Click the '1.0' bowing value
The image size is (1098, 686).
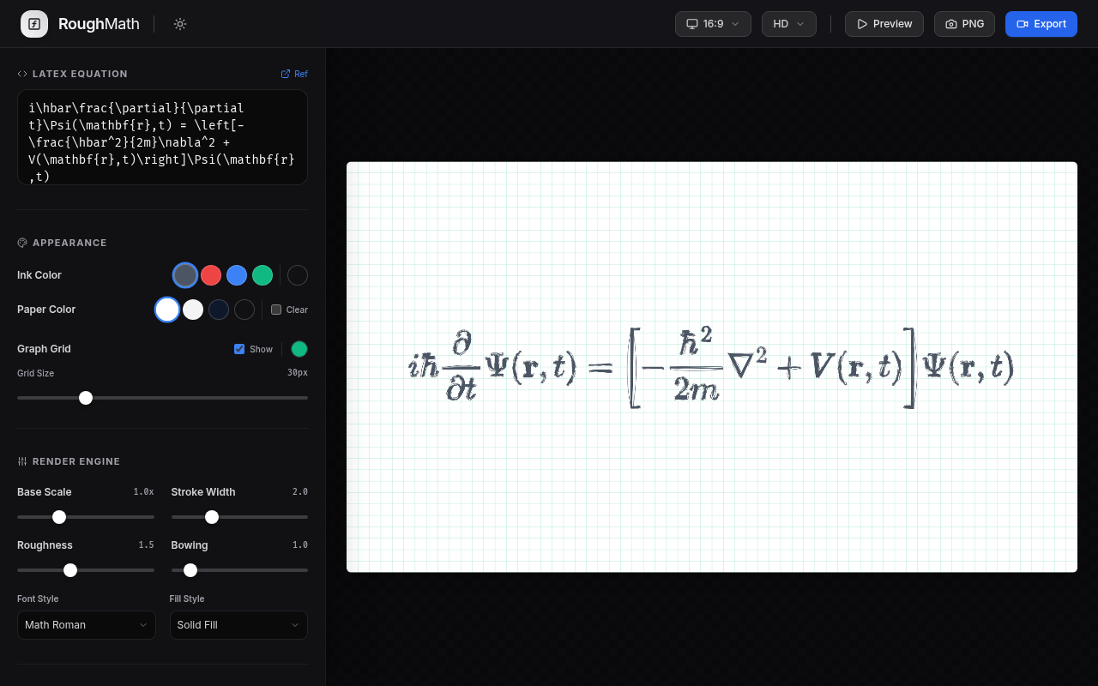coord(300,545)
